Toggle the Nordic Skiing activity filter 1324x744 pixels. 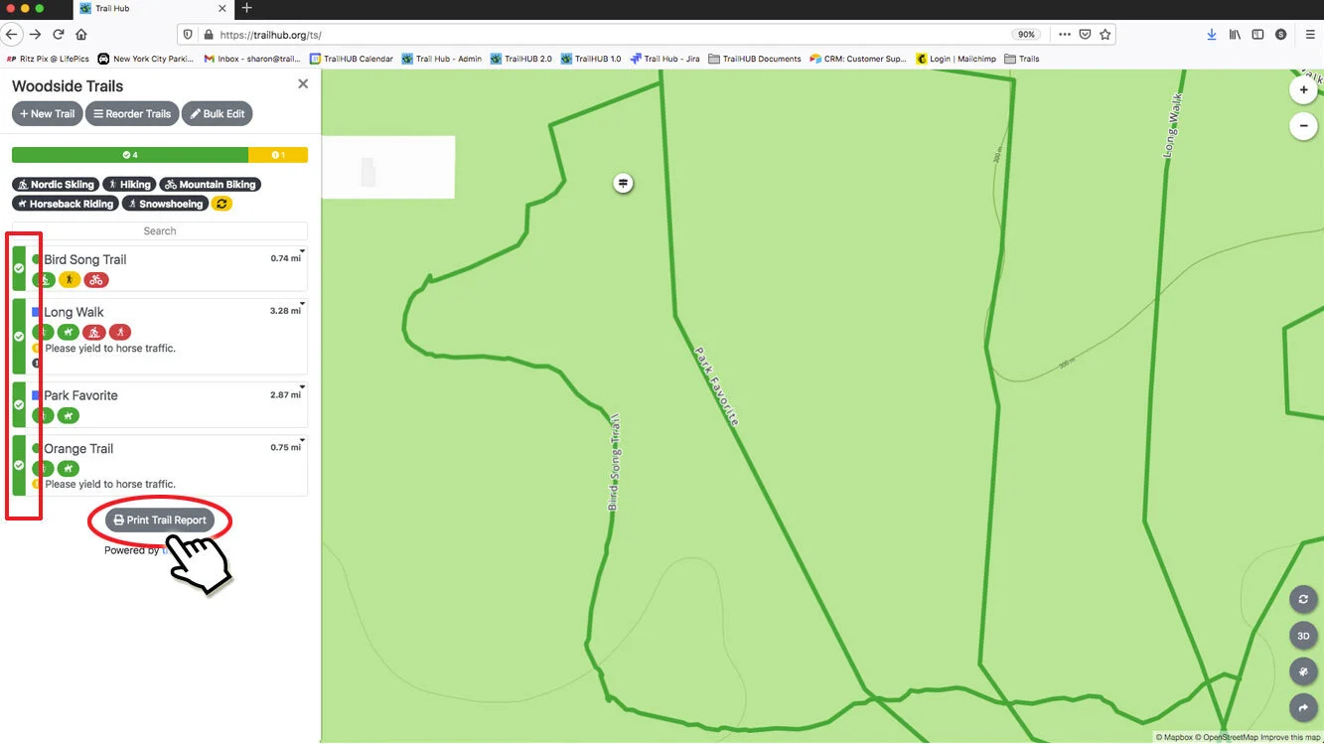click(55, 184)
